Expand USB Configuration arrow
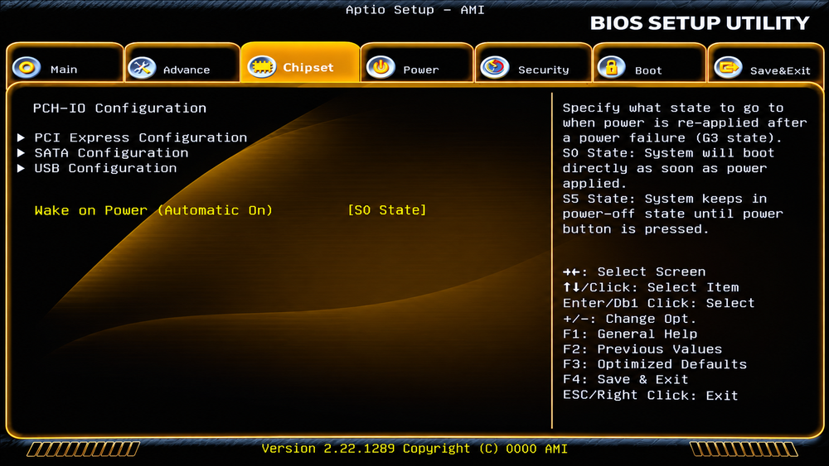The width and height of the screenshot is (829, 466). click(22, 168)
